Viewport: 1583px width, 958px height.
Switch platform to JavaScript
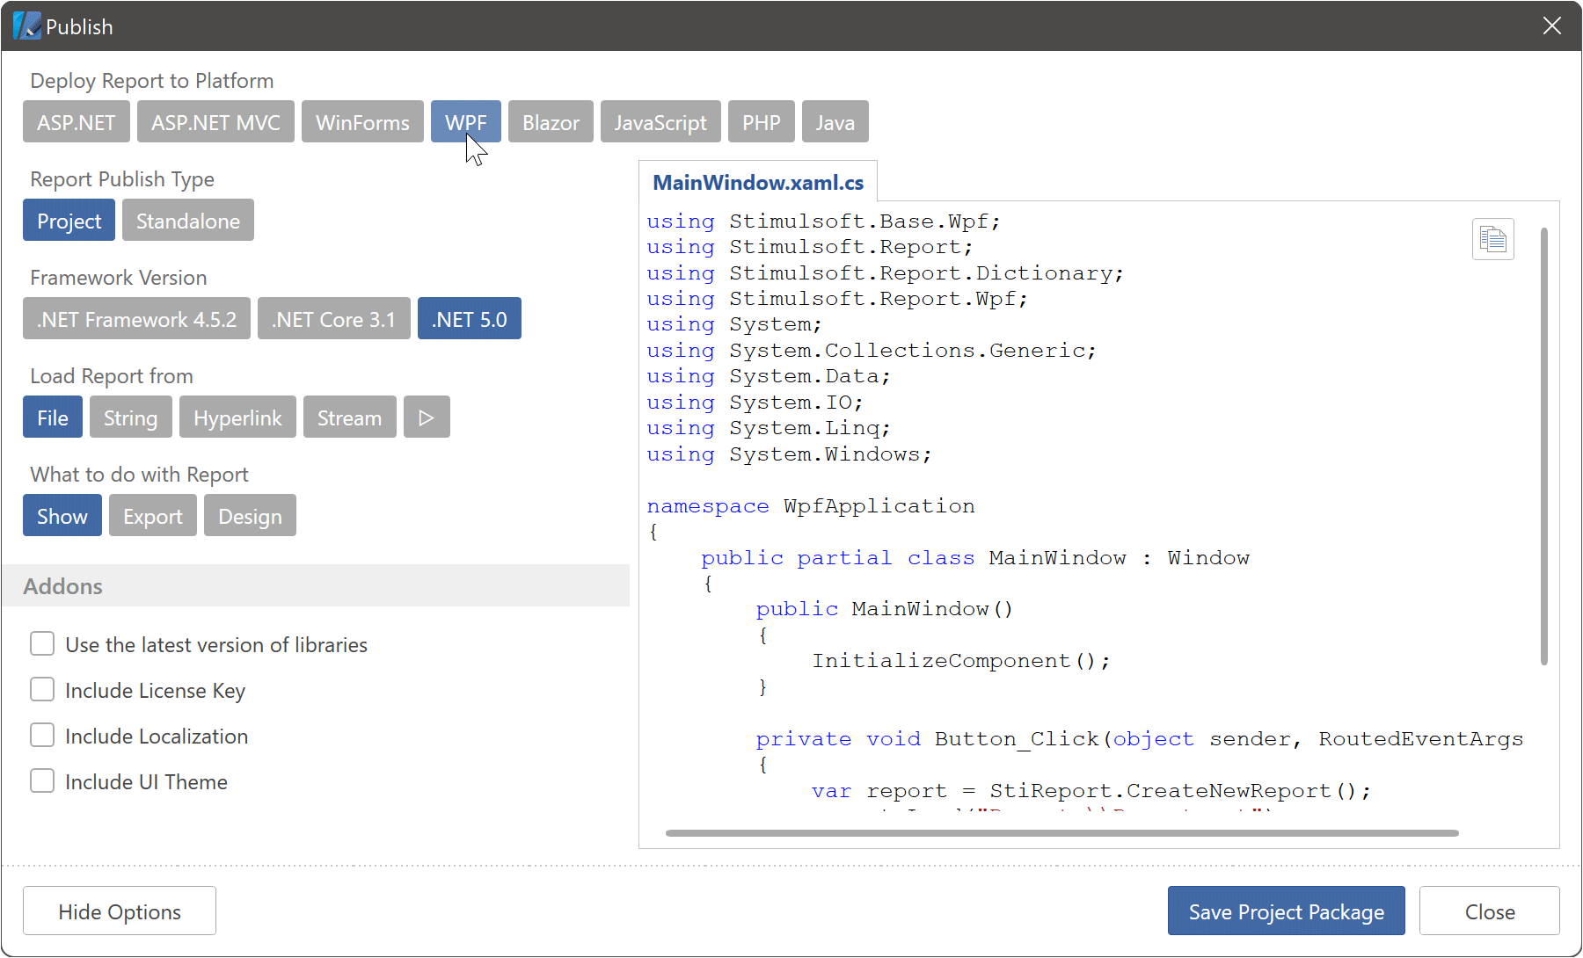[660, 122]
